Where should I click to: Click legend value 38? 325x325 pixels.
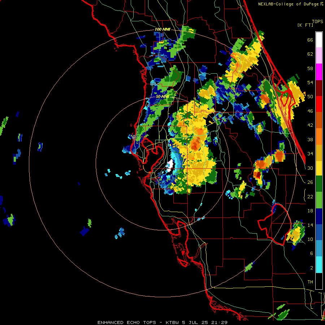tap(310, 140)
